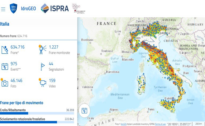Click the Scivolamento rotazionale/traslativo bar

click(37, 122)
